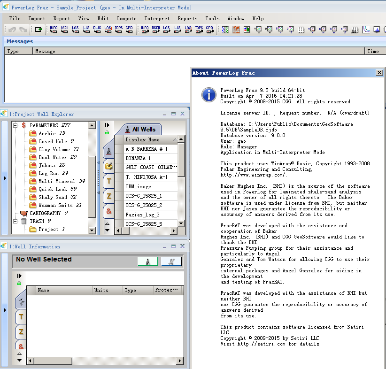Screen dimensions: 386x369
Task: Select the Waxman Smits parameters folder
Action: pyautogui.click(x=55, y=205)
